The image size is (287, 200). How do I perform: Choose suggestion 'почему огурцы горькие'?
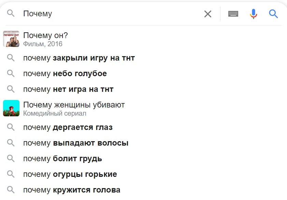pyautogui.click(x=70, y=174)
